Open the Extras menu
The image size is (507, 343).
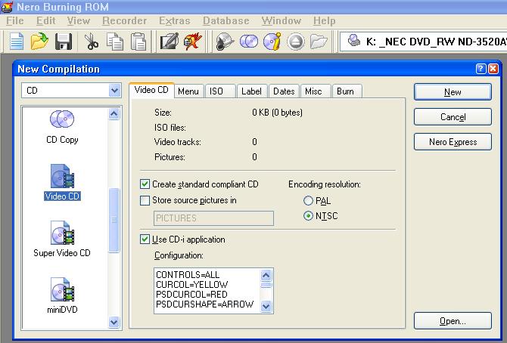(x=174, y=21)
